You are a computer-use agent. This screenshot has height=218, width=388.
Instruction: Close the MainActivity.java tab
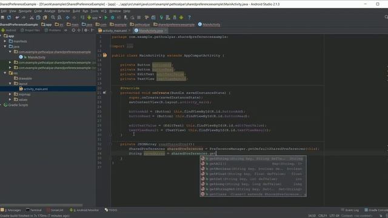166,31
